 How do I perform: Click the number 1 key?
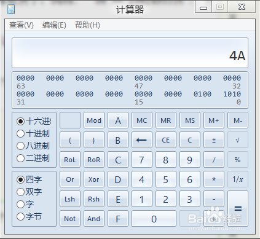[142, 199]
